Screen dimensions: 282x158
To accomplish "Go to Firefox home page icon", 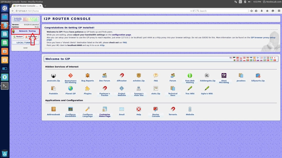I will [267, 11].
